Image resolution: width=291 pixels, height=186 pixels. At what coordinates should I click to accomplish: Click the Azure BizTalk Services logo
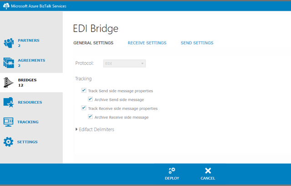pyautogui.click(x=6, y=5)
